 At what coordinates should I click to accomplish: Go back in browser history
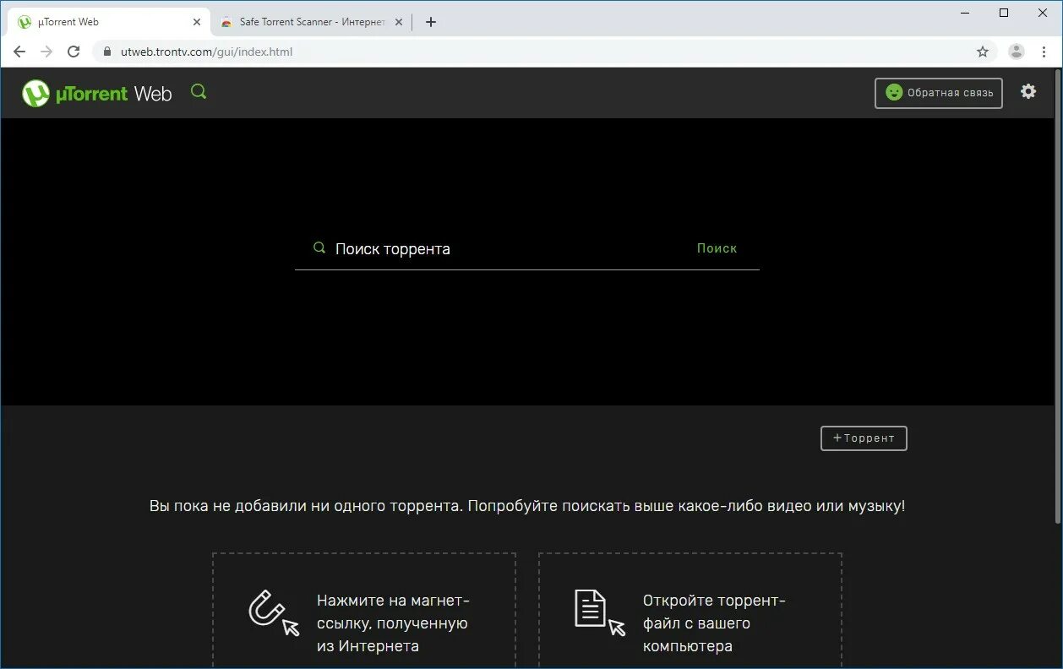click(19, 52)
